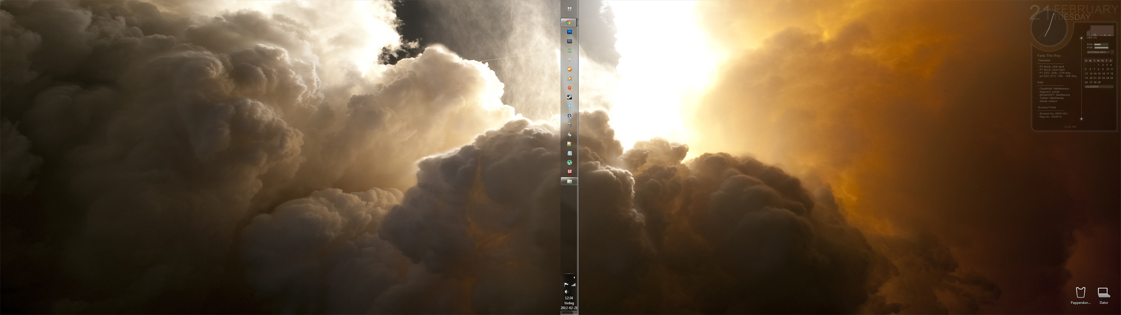Open the light blue notebook taskbar icon
The width and height of the screenshot is (1121, 315).
[x=569, y=154]
